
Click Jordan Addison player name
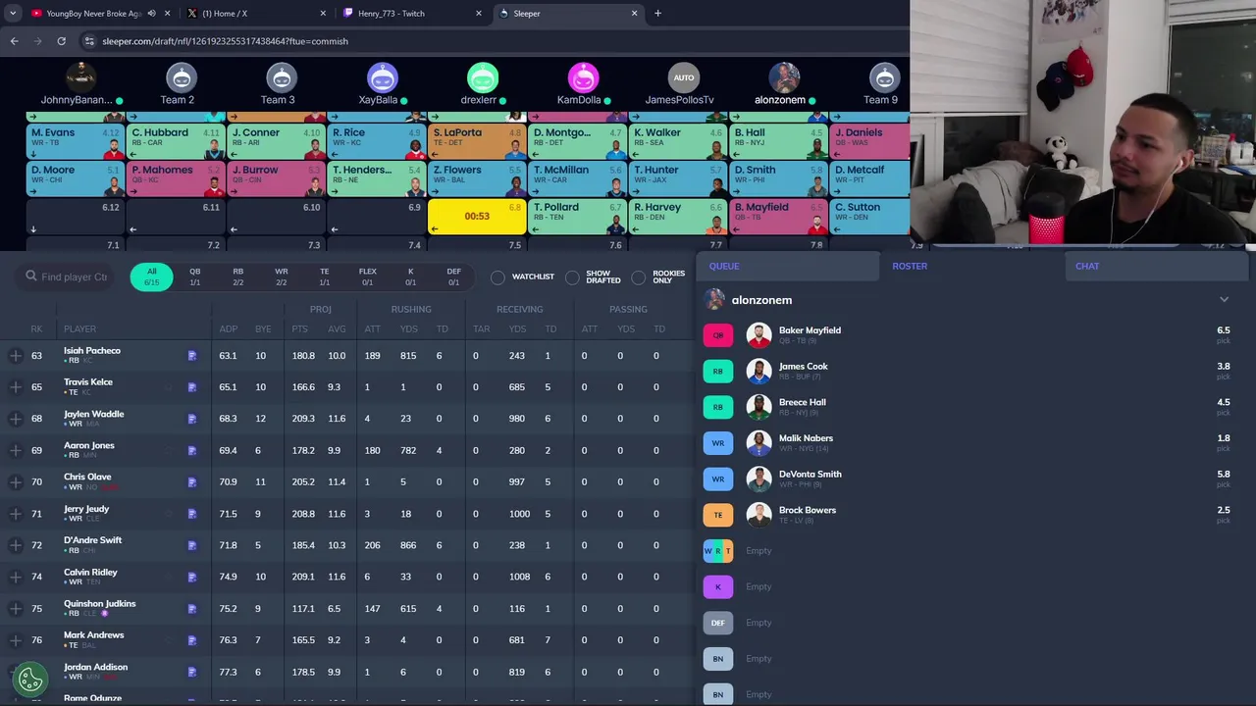[x=95, y=667]
